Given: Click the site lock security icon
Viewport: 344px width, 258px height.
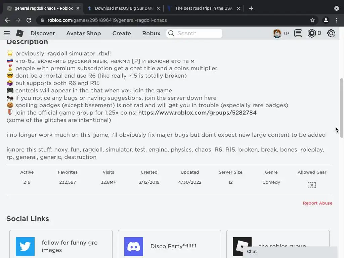Looking at the screenshot, I should coord(42,20).
